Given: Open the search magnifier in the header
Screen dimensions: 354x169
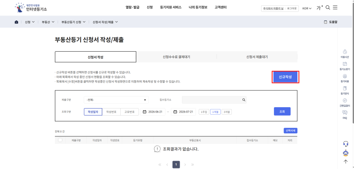Looking at the screenshot, I should [328, 8].
